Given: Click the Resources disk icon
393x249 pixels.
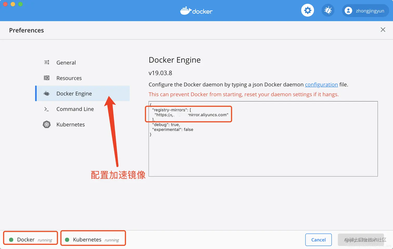Looking at the screenshot, I should pos(47,78).
